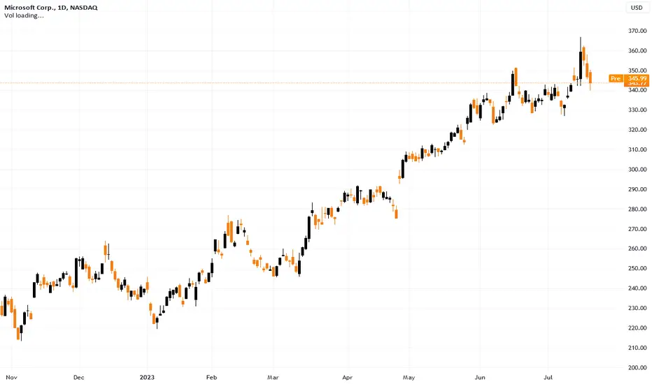The image size is (652, 384).
Task: Select the Dec label on time axis
Action: pos(78,377)
